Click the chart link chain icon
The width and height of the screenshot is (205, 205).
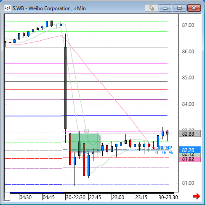click(152, 8)
